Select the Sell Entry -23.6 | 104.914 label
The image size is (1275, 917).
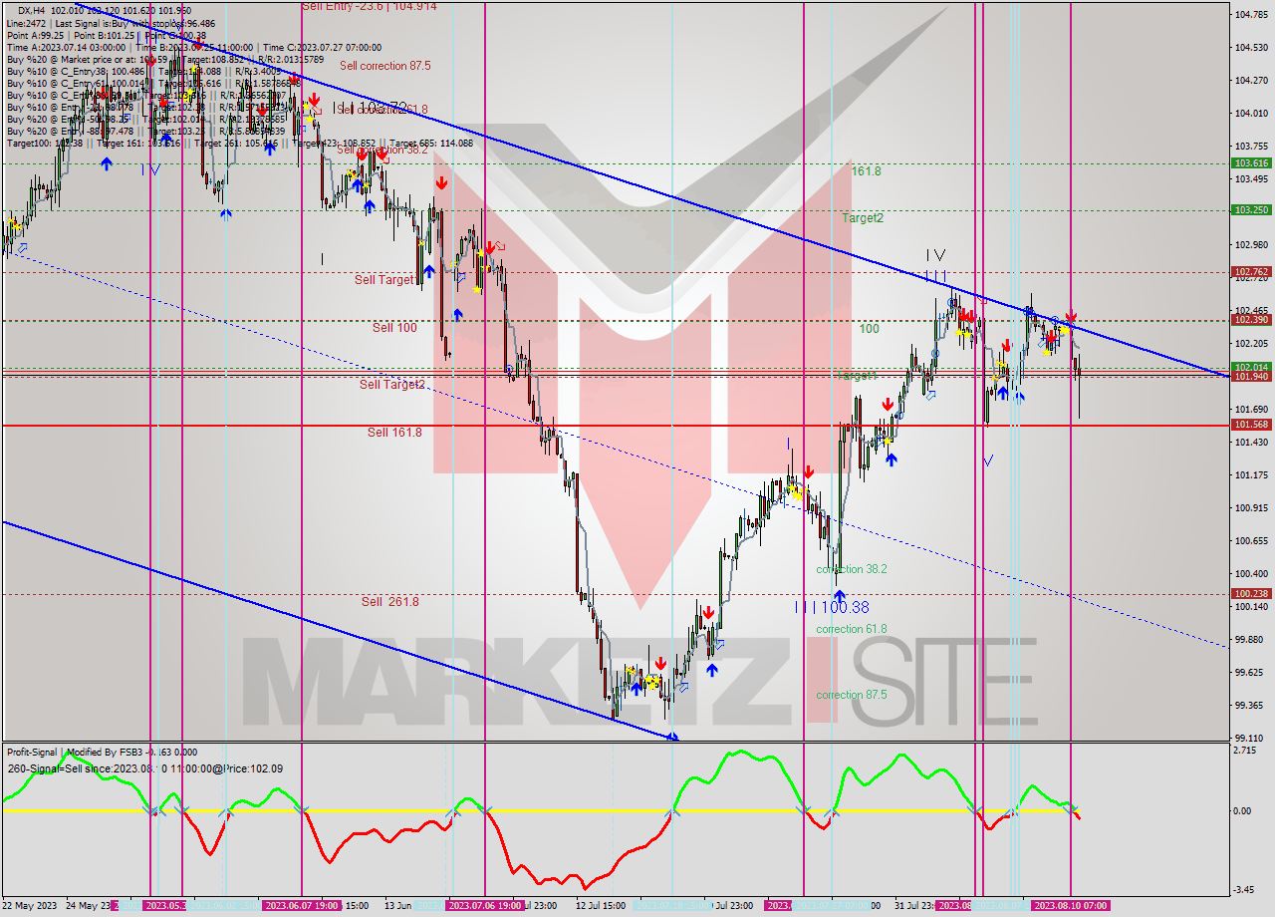369,6
